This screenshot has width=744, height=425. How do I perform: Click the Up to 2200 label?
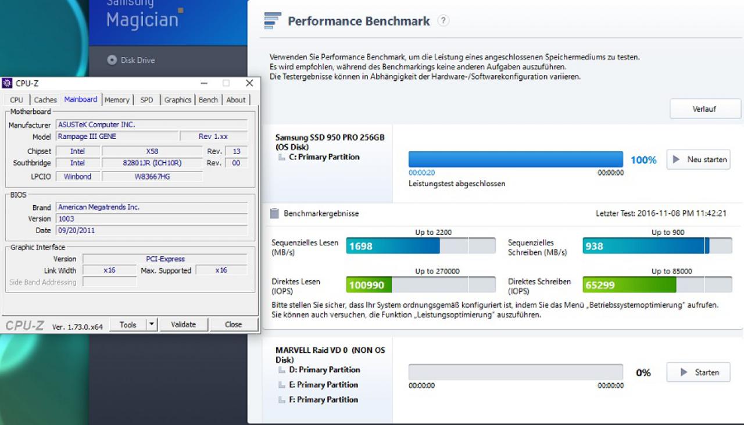434,233
